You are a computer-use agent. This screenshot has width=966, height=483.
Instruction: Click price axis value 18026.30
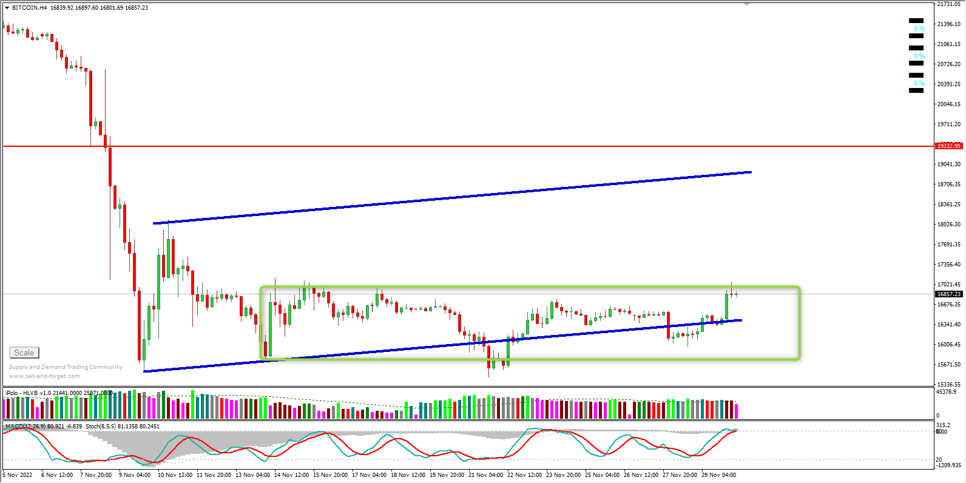tap(949, 225)
